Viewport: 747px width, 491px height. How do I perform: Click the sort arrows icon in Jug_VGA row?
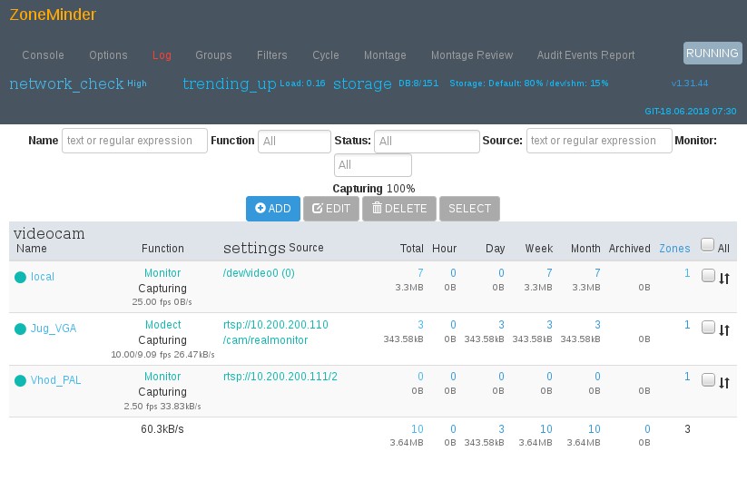click(x=724, y=330)
